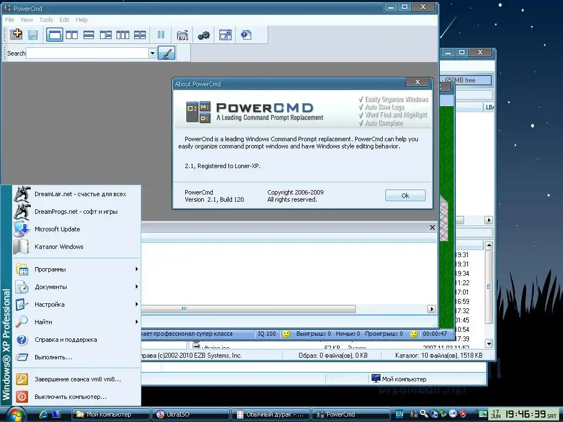Expand the Search combo box dropdown arrow
Image resolution: width=563 pixels, height=422 pixels.
[x=152, y=53]
